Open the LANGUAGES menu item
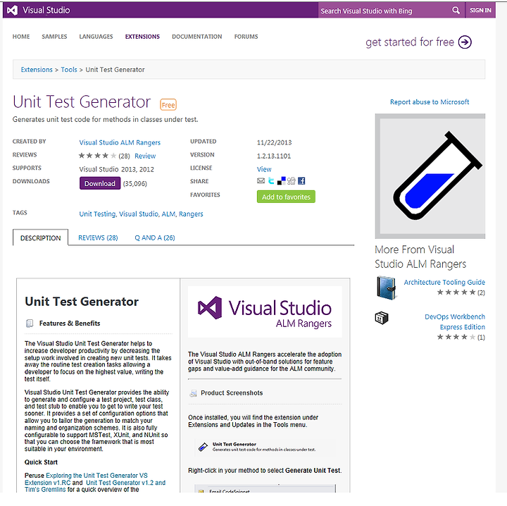 [96, 37]
